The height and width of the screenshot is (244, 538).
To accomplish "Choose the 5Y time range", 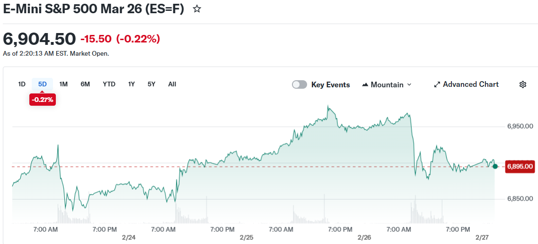I will click(x=151, y=84).
